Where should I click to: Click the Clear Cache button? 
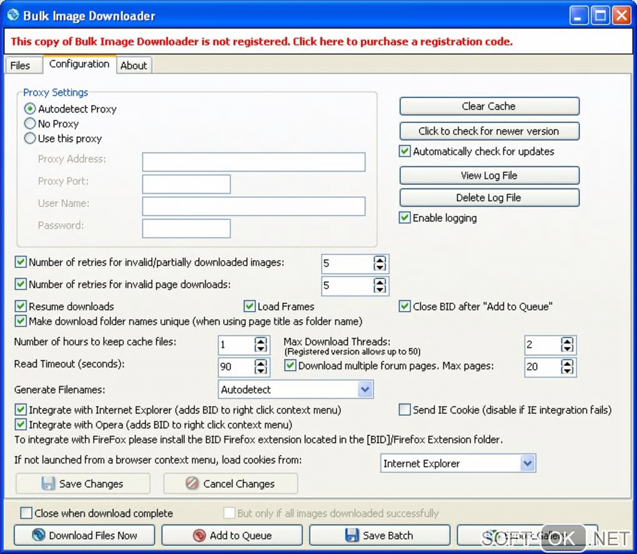tap(489, 106)
